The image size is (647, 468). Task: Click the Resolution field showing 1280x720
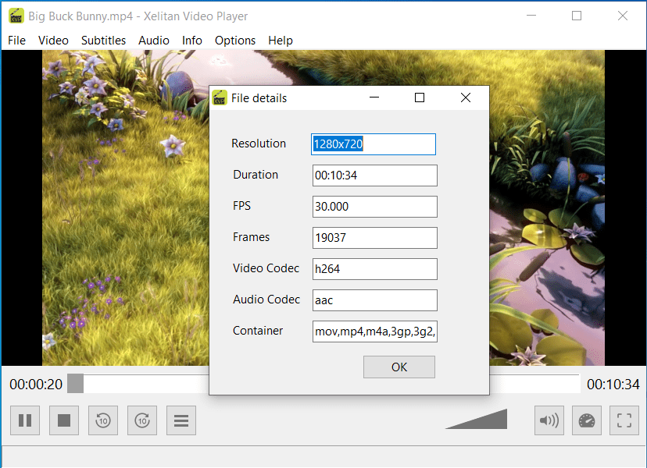[374, 144]
